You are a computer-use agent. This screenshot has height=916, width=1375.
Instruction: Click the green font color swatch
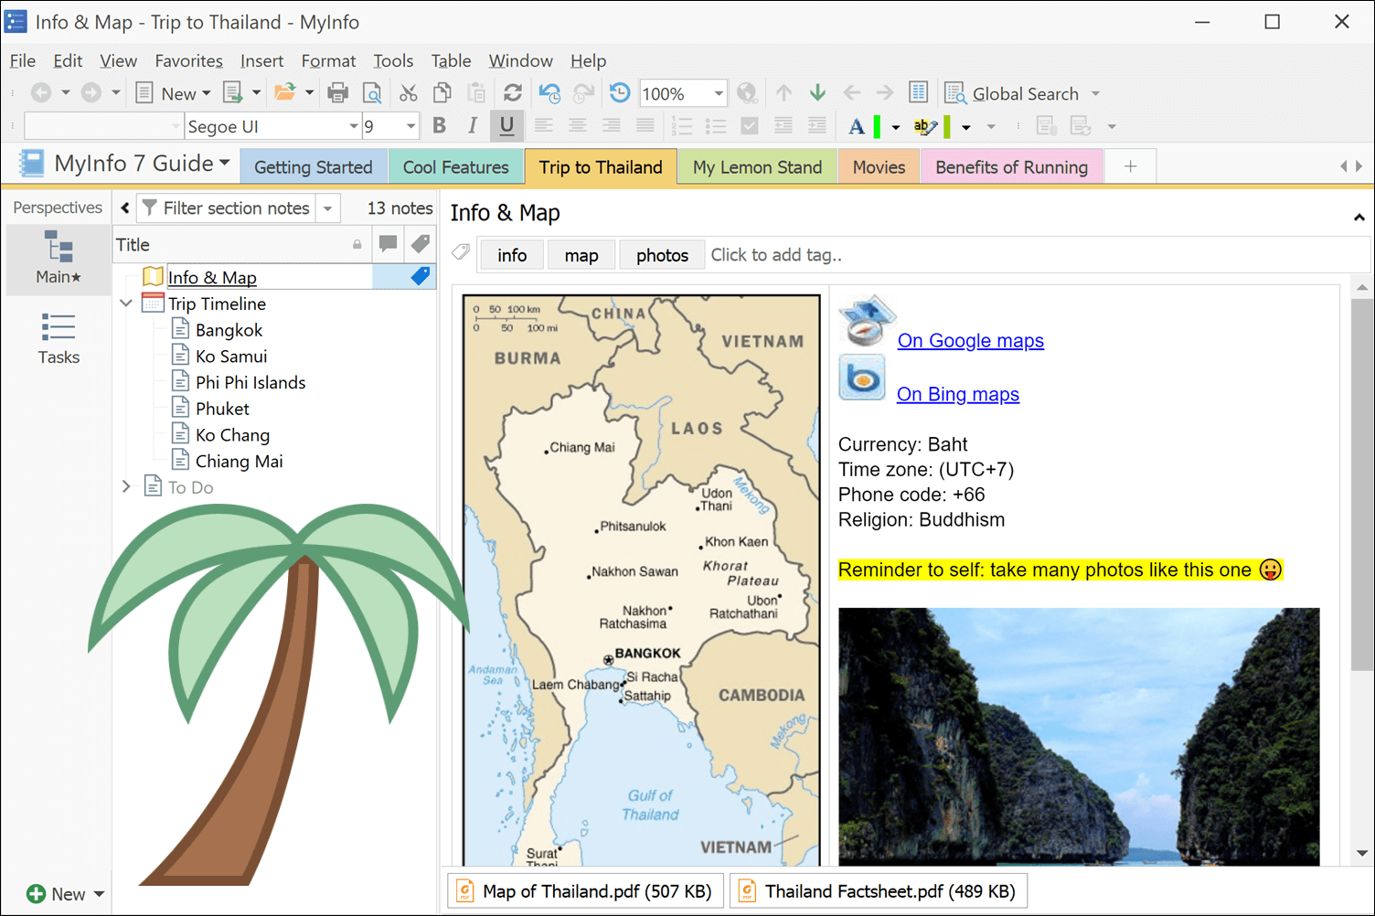pyautogui.click(x=875, y=125)
